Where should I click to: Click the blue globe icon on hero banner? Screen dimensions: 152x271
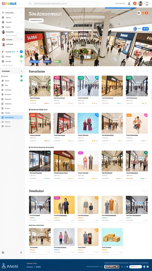(135, 29)
